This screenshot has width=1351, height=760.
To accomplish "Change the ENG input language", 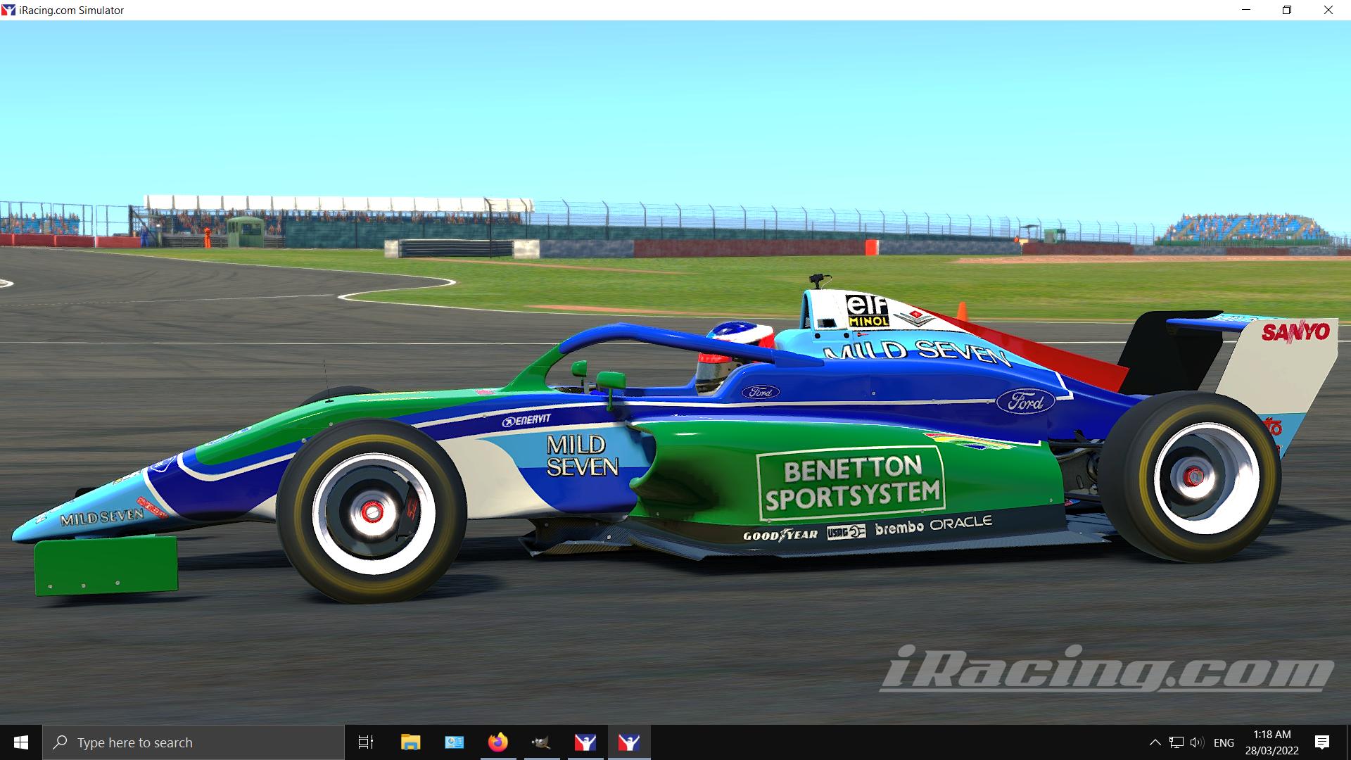I will [1224, 742].
